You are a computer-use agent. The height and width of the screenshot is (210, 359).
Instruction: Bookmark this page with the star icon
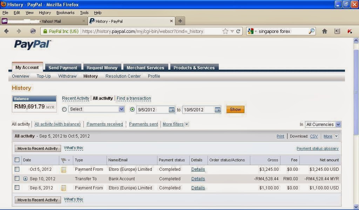coord(225,31)
